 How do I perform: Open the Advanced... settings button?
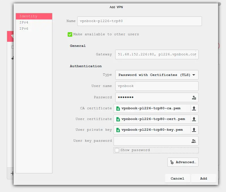tap(183, 162)
